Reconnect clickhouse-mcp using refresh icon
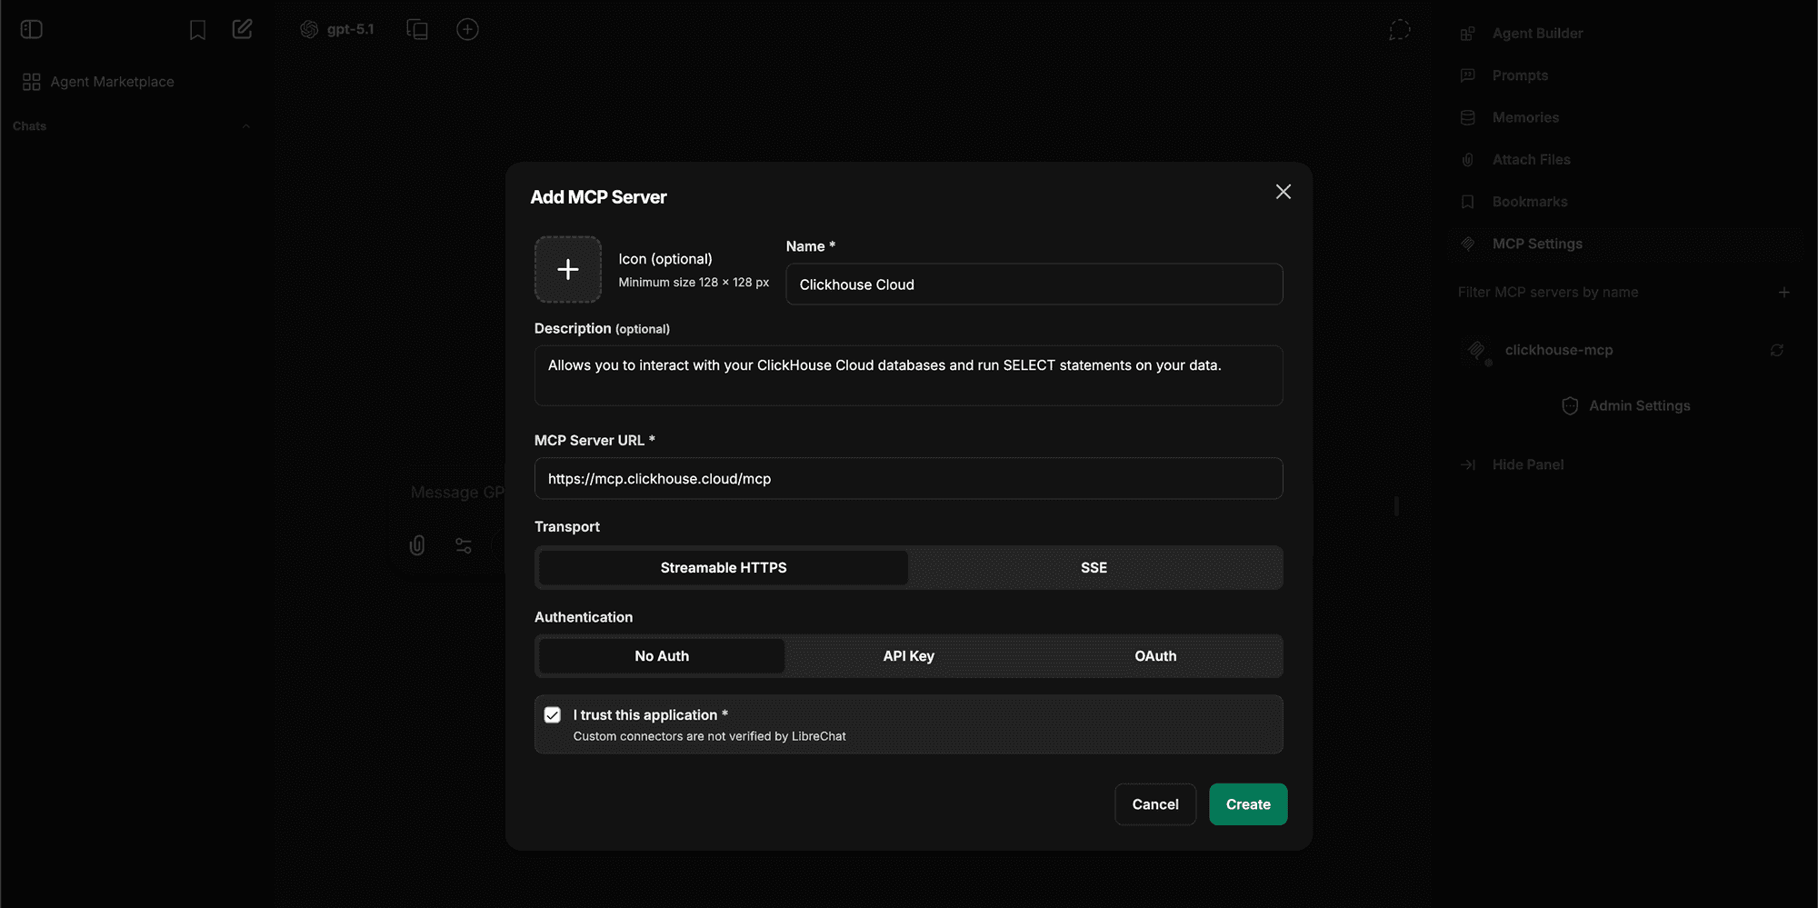Viewport: 1818px width, 908px height. (x=1777, y=350)
